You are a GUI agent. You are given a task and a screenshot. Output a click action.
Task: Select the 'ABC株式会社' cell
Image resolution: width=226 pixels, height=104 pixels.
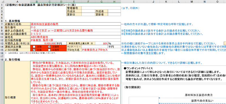(75, 37)
